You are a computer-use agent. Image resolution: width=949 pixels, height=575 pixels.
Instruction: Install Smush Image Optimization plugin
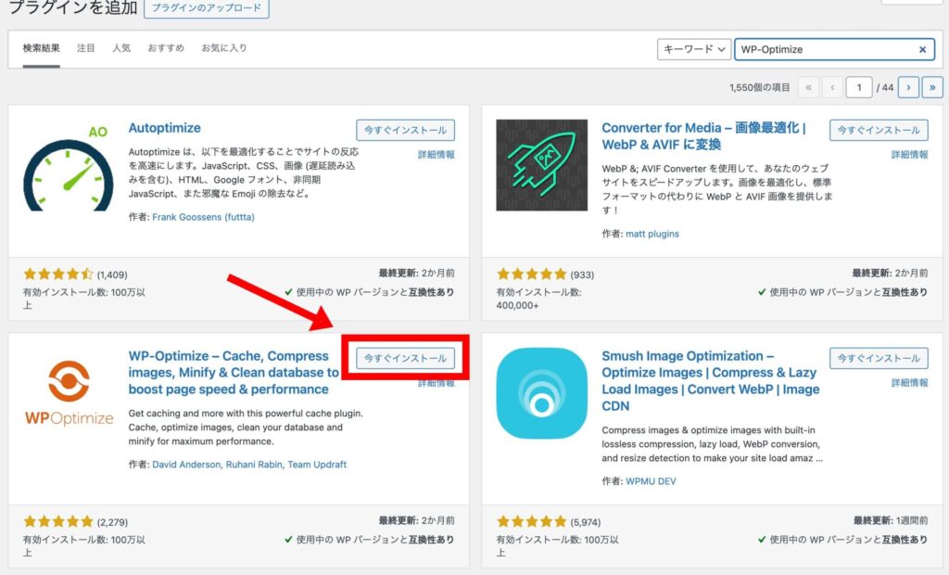point(879,358)
